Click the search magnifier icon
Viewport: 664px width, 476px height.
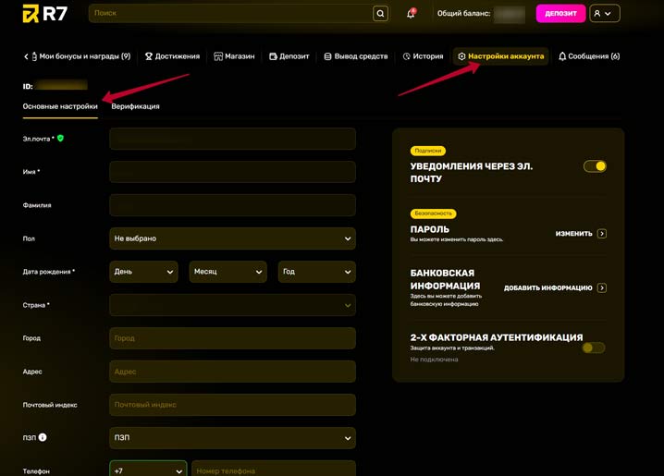[x=380, y=14]
